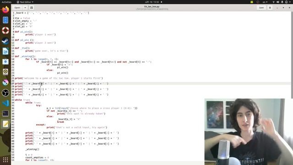Image resolution: width=293 pixels, height=165 pixels.
Task: Launch Steam from the dock
Action: point(5,41)
